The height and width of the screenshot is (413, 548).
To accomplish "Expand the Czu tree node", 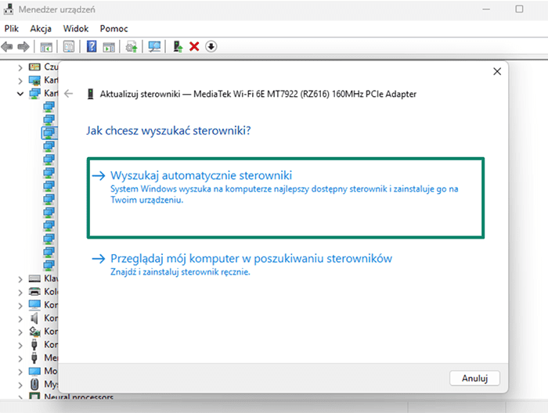I will pyautogui.click(x=20, y=68).
